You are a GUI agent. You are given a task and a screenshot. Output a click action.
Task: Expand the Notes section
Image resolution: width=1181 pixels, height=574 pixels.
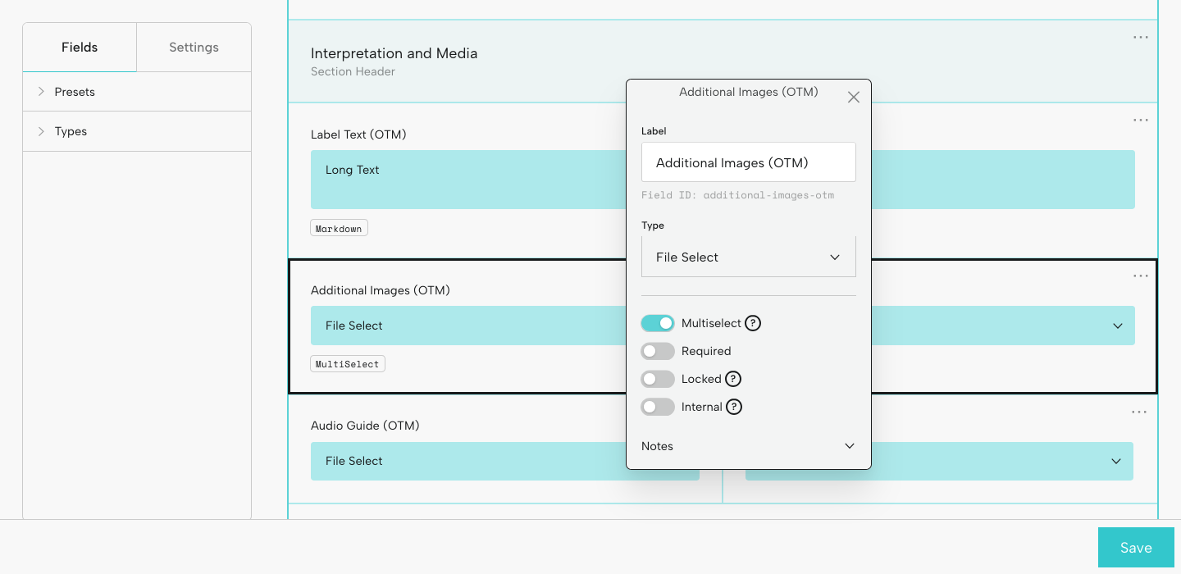748,446
